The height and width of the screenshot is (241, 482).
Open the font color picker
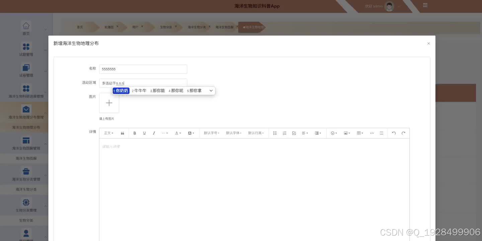click(x=178, y=133)
